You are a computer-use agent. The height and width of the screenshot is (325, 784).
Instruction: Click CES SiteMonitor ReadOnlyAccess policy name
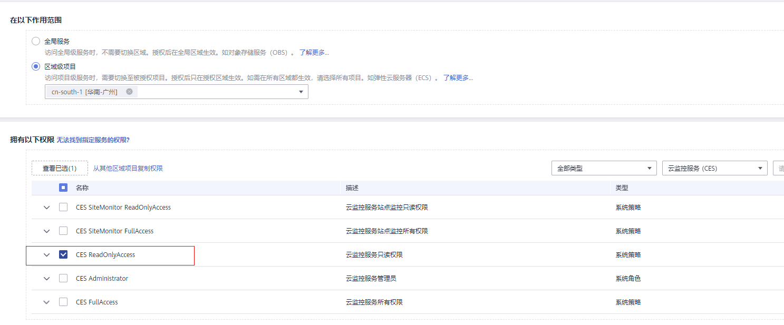pos(123,208)
